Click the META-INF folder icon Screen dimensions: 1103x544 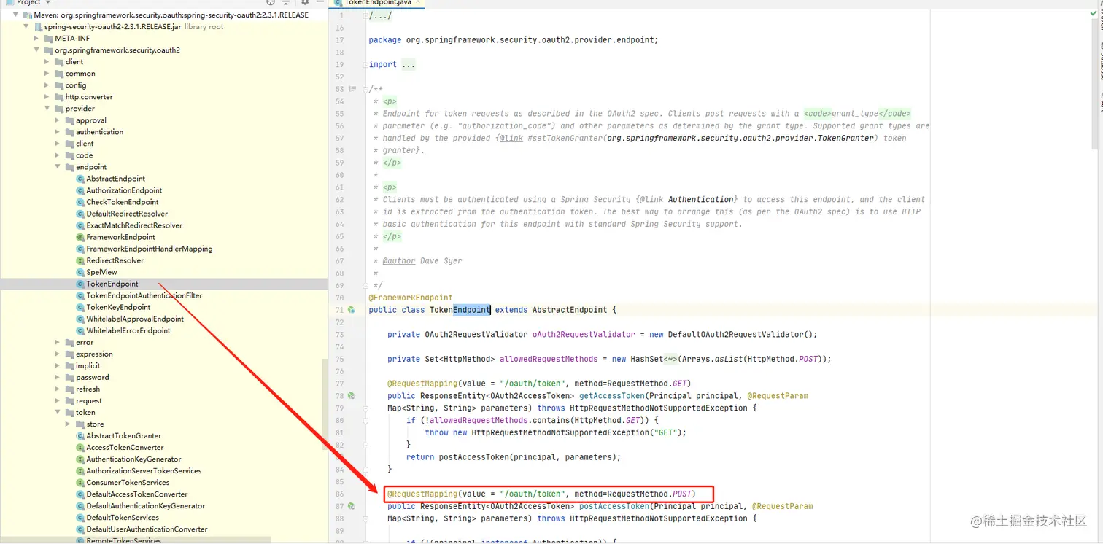48,39
